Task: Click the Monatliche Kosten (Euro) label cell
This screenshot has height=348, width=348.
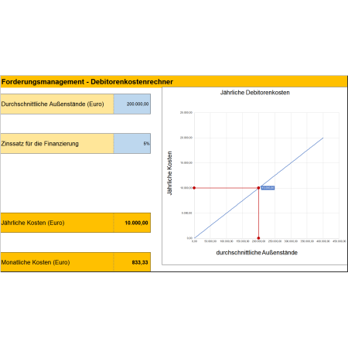Action: [x=57, y=262]
